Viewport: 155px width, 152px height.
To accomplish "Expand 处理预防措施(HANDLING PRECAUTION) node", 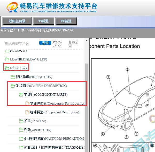I will click(54, 139).
